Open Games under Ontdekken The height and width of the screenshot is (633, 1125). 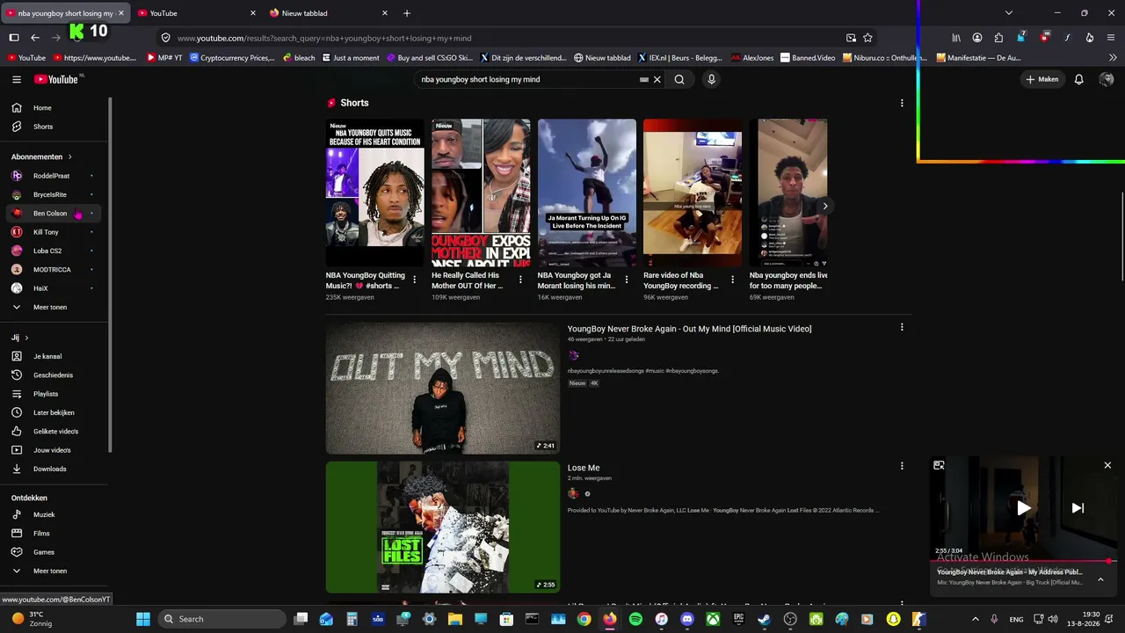click(x=54, y=552)
